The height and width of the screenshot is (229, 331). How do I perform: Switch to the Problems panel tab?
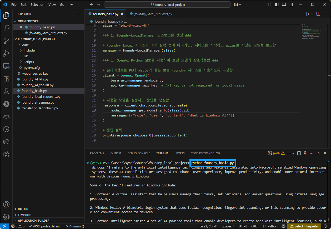click(97, 153)
